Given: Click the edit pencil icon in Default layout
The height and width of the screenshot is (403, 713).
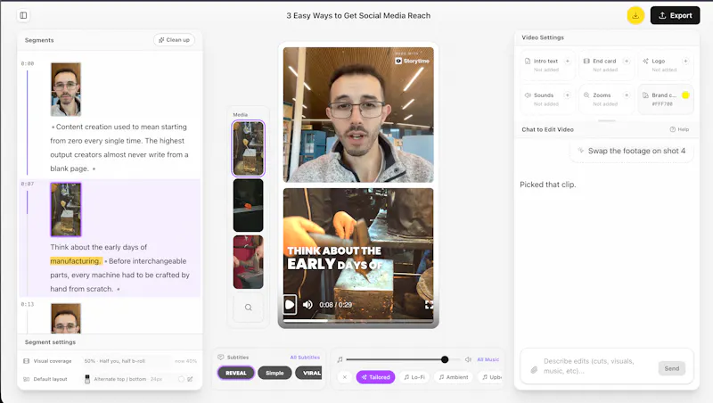Looking at the screenshot, I should pos(190,379).
